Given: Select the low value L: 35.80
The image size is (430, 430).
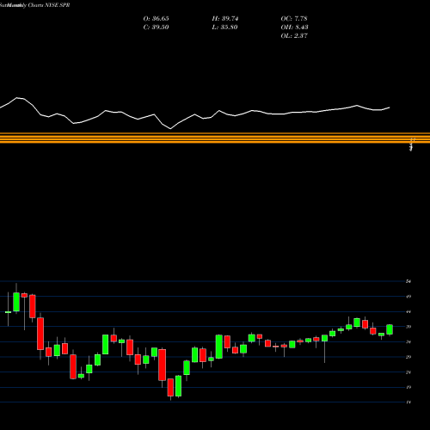Looking at the screenshot, I should coord(224,28).
